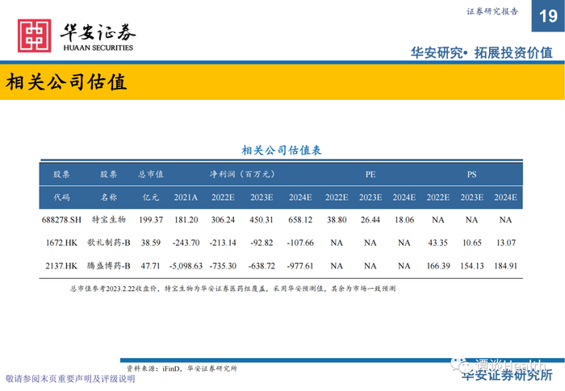Click the profit value -107.66
The height and width of the screenshot is (391, 565).
(300, 243)
